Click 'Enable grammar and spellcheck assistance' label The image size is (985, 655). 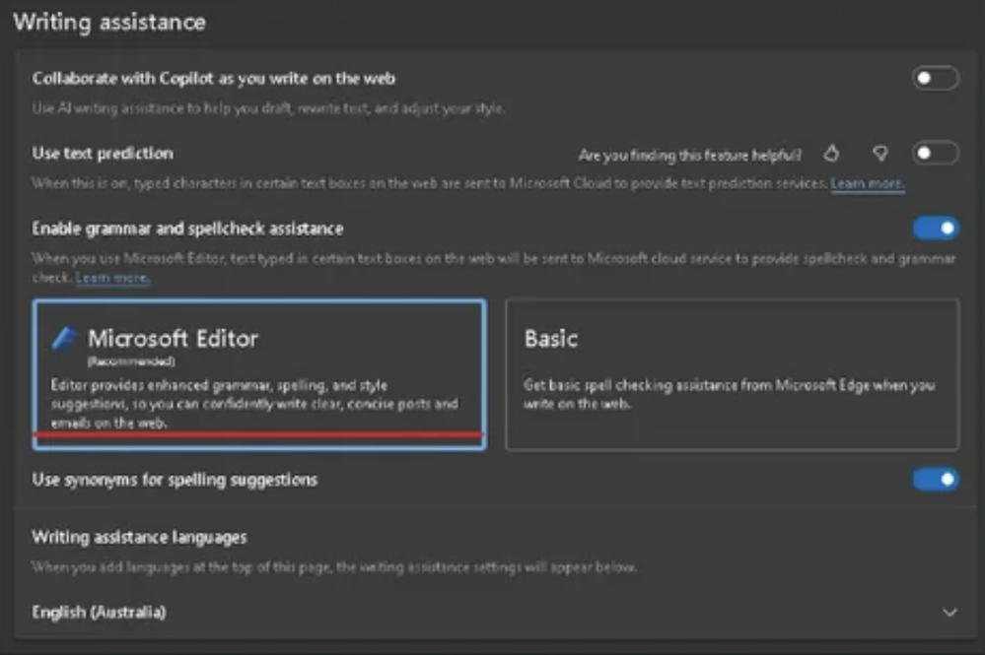pos(187,229)
